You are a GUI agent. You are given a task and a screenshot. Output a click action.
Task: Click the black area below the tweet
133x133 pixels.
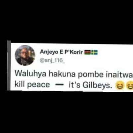[66, 112]
